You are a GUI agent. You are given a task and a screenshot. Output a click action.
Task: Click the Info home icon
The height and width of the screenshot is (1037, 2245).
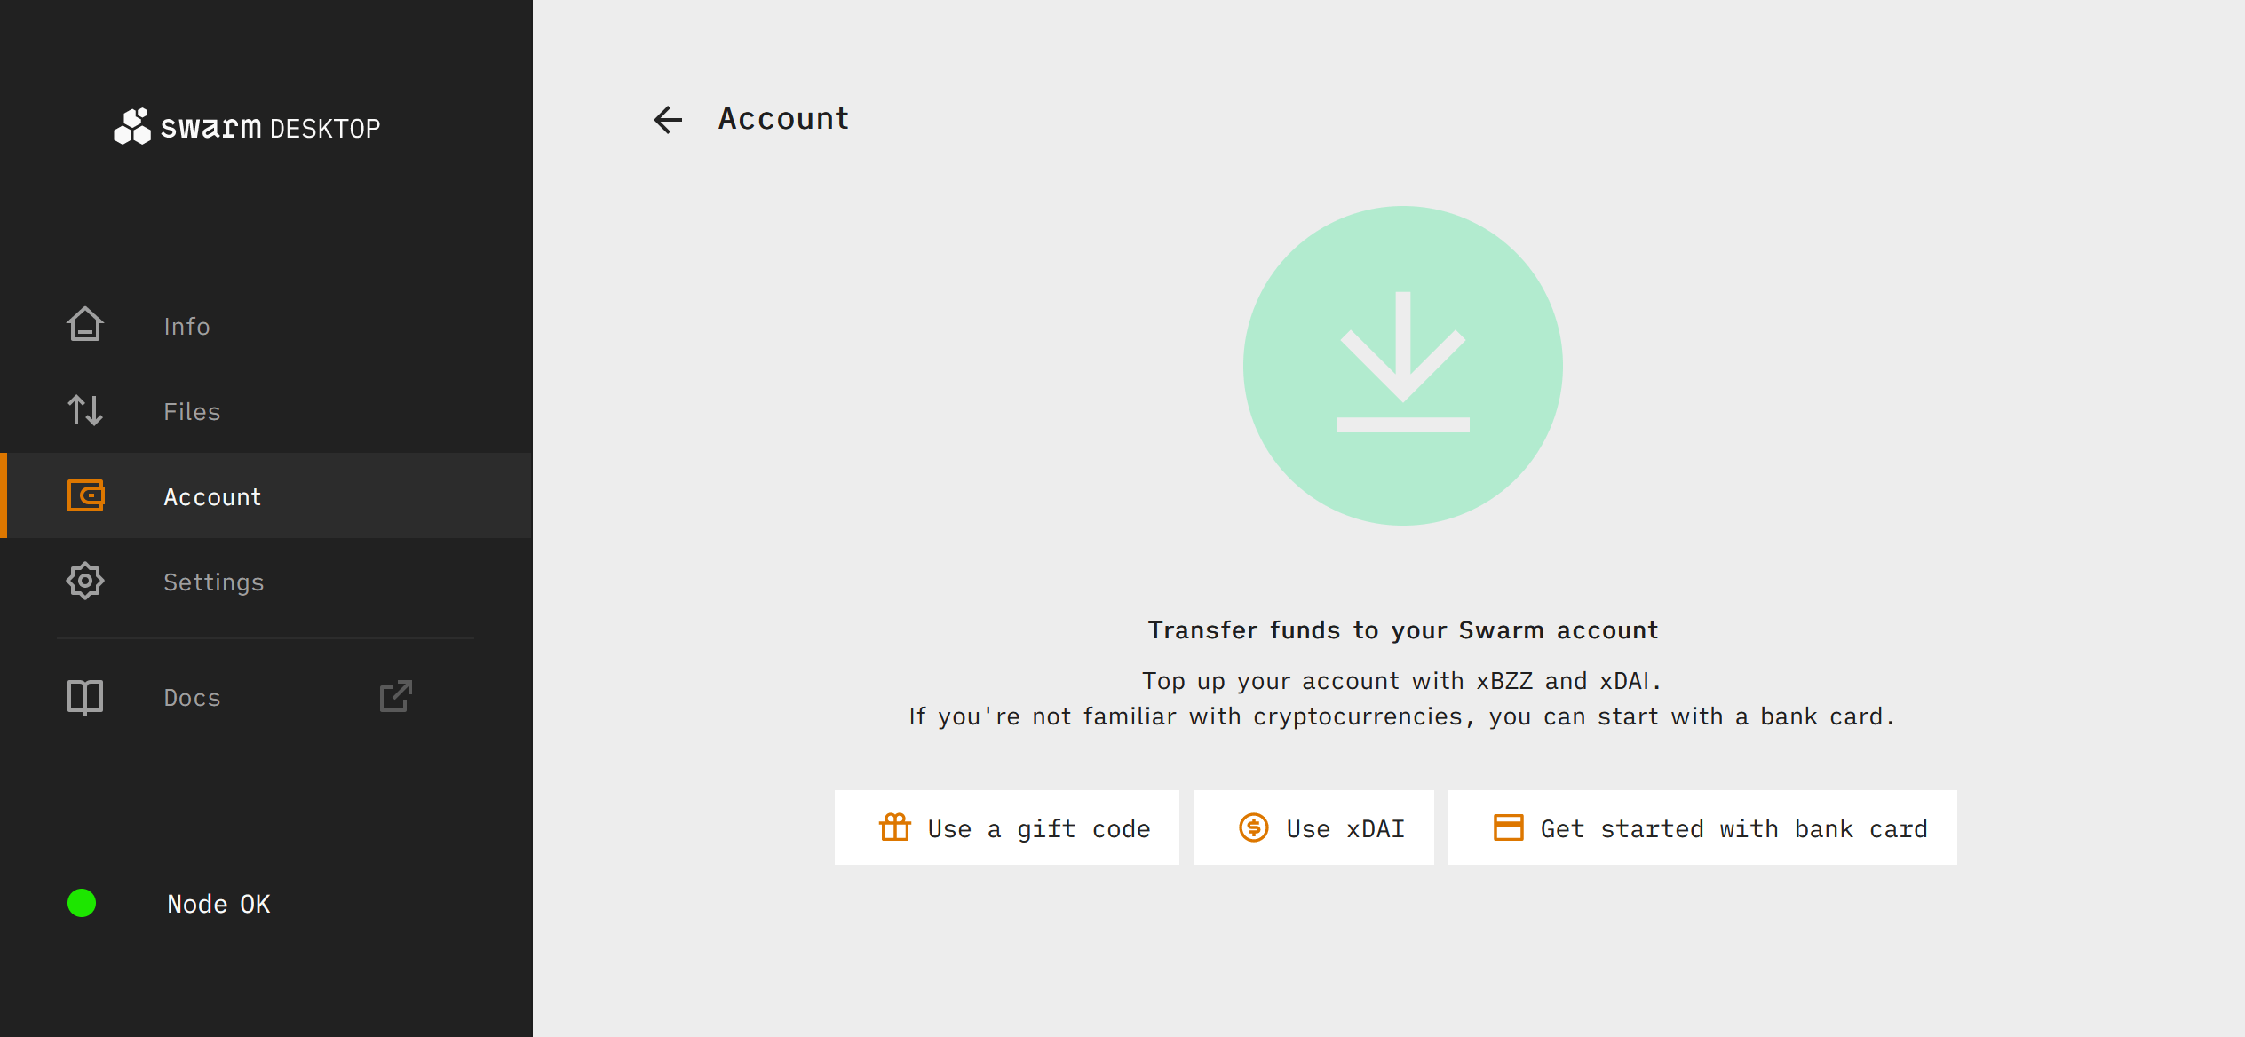pos(85,325)
